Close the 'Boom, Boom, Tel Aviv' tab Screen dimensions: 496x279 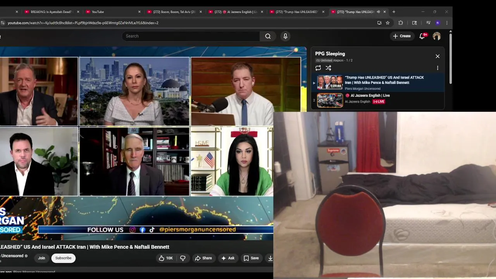[x=201, y=12]
